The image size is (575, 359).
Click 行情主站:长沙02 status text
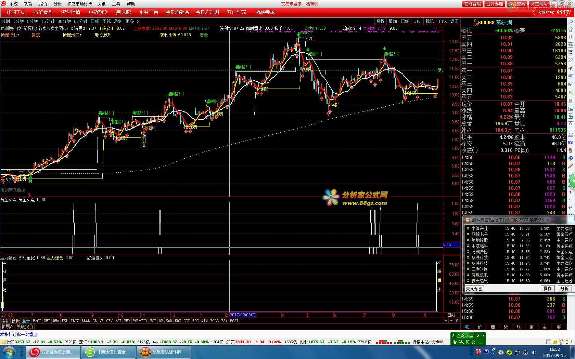click(x=428, y=342)
